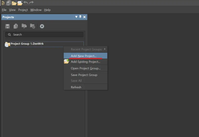Choose Add Existing Project... from the context menu
The height and width of the screenshot is (137, 199).
coord(85,62)
